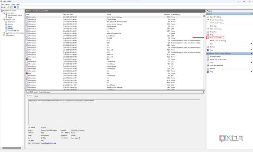The height and width of the screenshot is (152, 253).
Task: Select the Ntfs (Microsoft-Windows-Ntfs) event row
Action: [x=114, y=22]
